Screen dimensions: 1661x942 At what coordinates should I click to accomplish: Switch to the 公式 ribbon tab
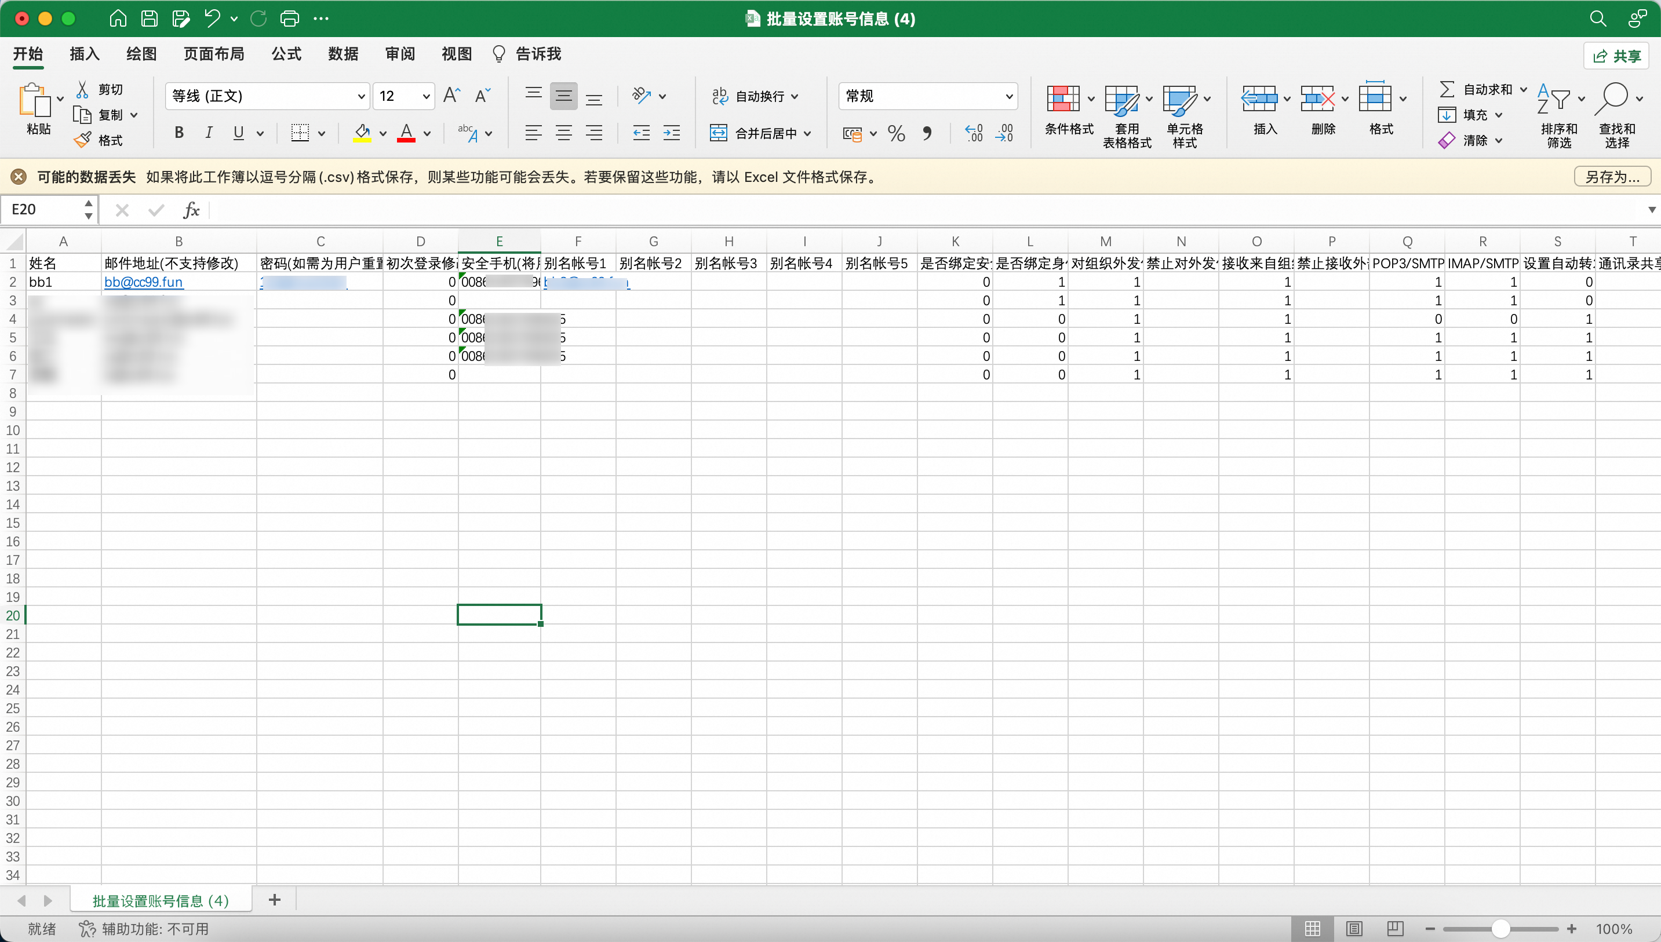(286, 54)
